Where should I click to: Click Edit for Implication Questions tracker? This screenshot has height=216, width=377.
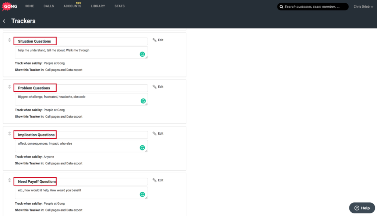[x=160, y=133]
